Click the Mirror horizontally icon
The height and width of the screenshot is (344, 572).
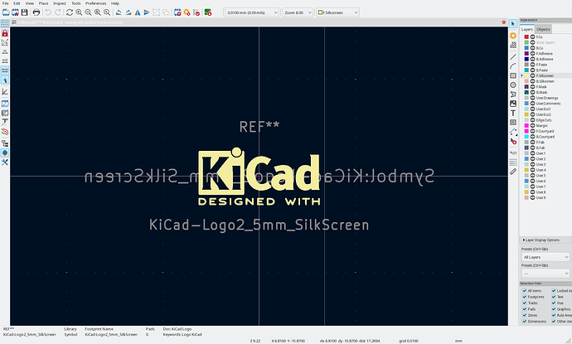click(x=138, y=12)
